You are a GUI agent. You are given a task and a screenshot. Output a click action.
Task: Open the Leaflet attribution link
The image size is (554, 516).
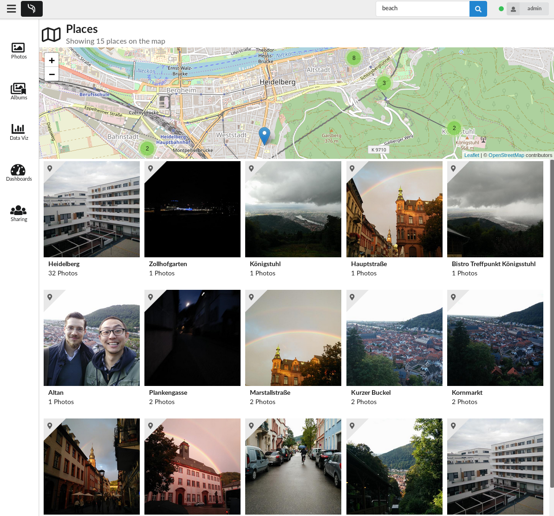point(471,155)
